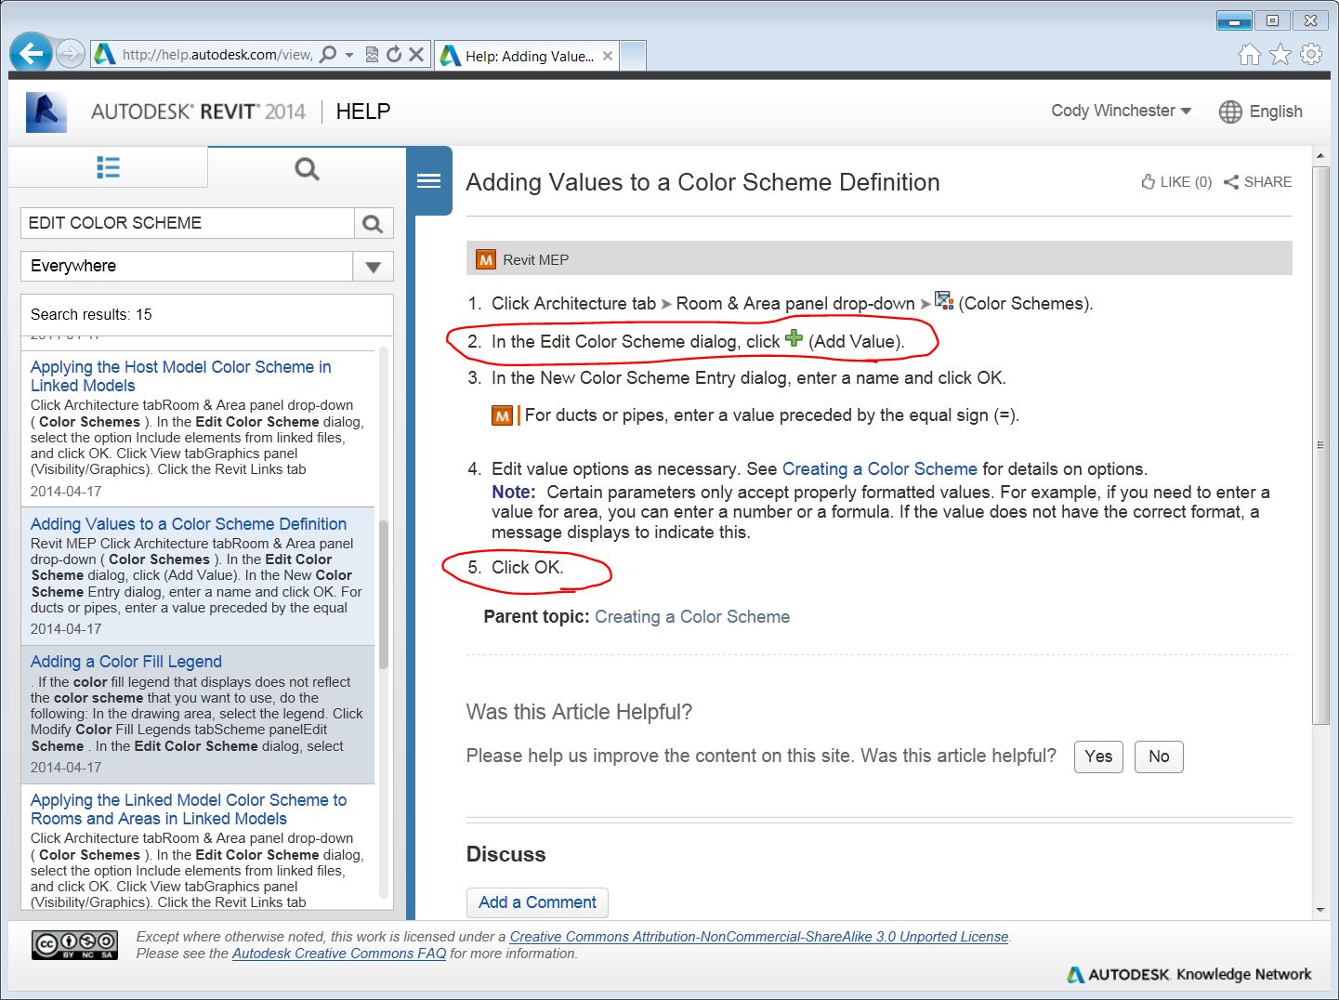Click the AUTODESK REVIT 2014 header text
This screenshot has height=1000, width=1339.
coord(199,112)
